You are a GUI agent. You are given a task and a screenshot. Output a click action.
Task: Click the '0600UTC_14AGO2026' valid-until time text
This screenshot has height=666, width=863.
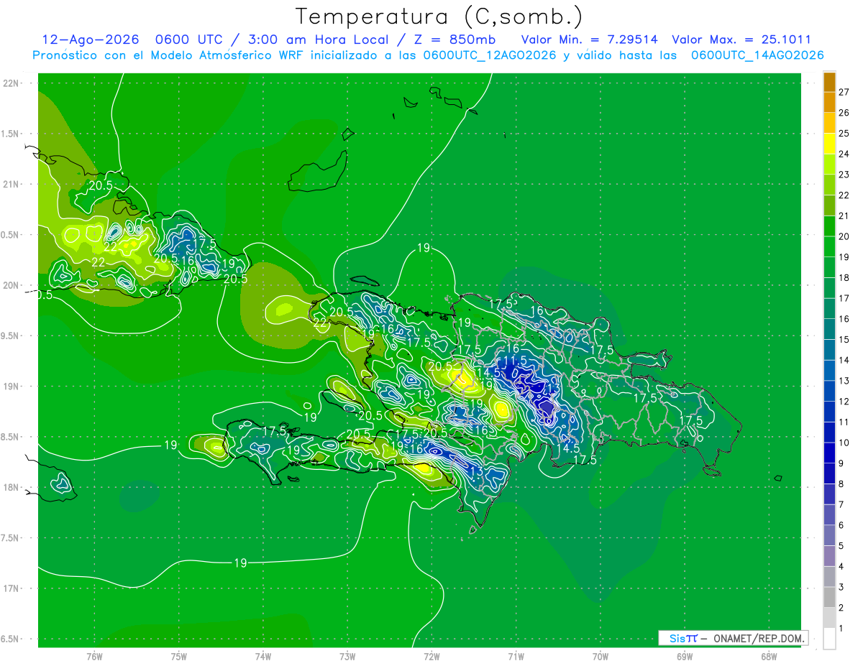[x=757, y=55]
